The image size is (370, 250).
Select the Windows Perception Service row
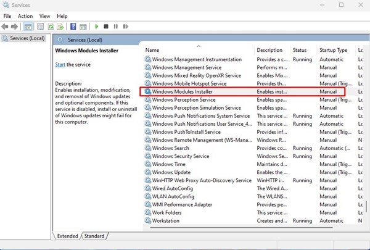point(252,100)
